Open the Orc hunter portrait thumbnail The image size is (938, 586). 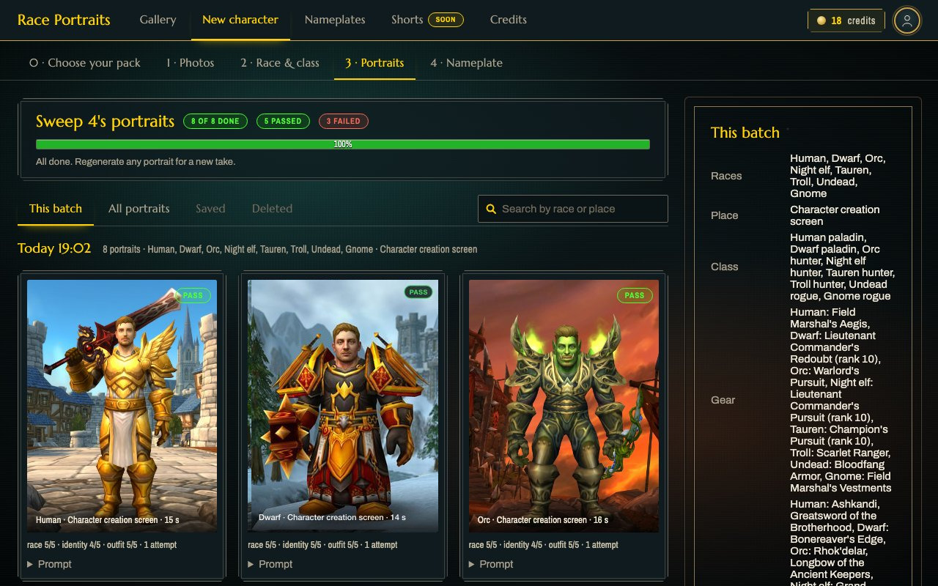564,406
